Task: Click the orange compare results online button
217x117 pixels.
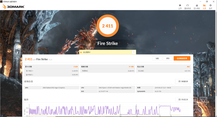Action: (182, 58)
